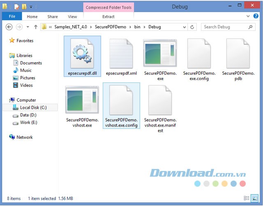This screenshot has width=263, height=206.
Task: Open the recent locations dropdown arrow
Action: pos(28,27)
